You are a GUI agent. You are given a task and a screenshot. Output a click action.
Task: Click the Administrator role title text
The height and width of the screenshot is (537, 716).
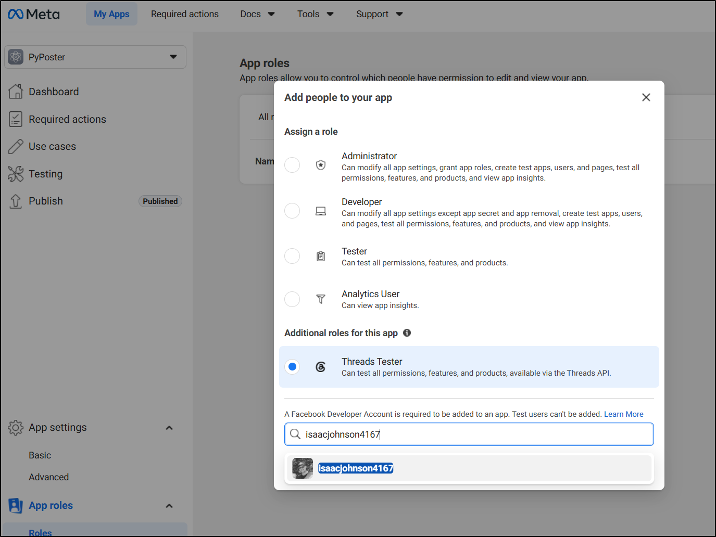click(369, 156)
